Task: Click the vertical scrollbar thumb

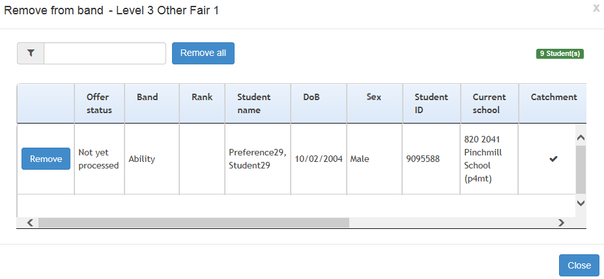Action: pyautogui.click(x=581, y=169)
